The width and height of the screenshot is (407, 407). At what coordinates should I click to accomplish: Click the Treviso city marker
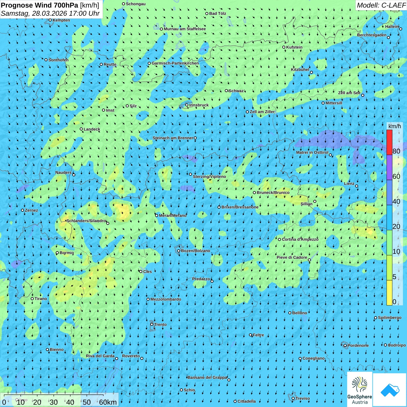tap(293, 399)
